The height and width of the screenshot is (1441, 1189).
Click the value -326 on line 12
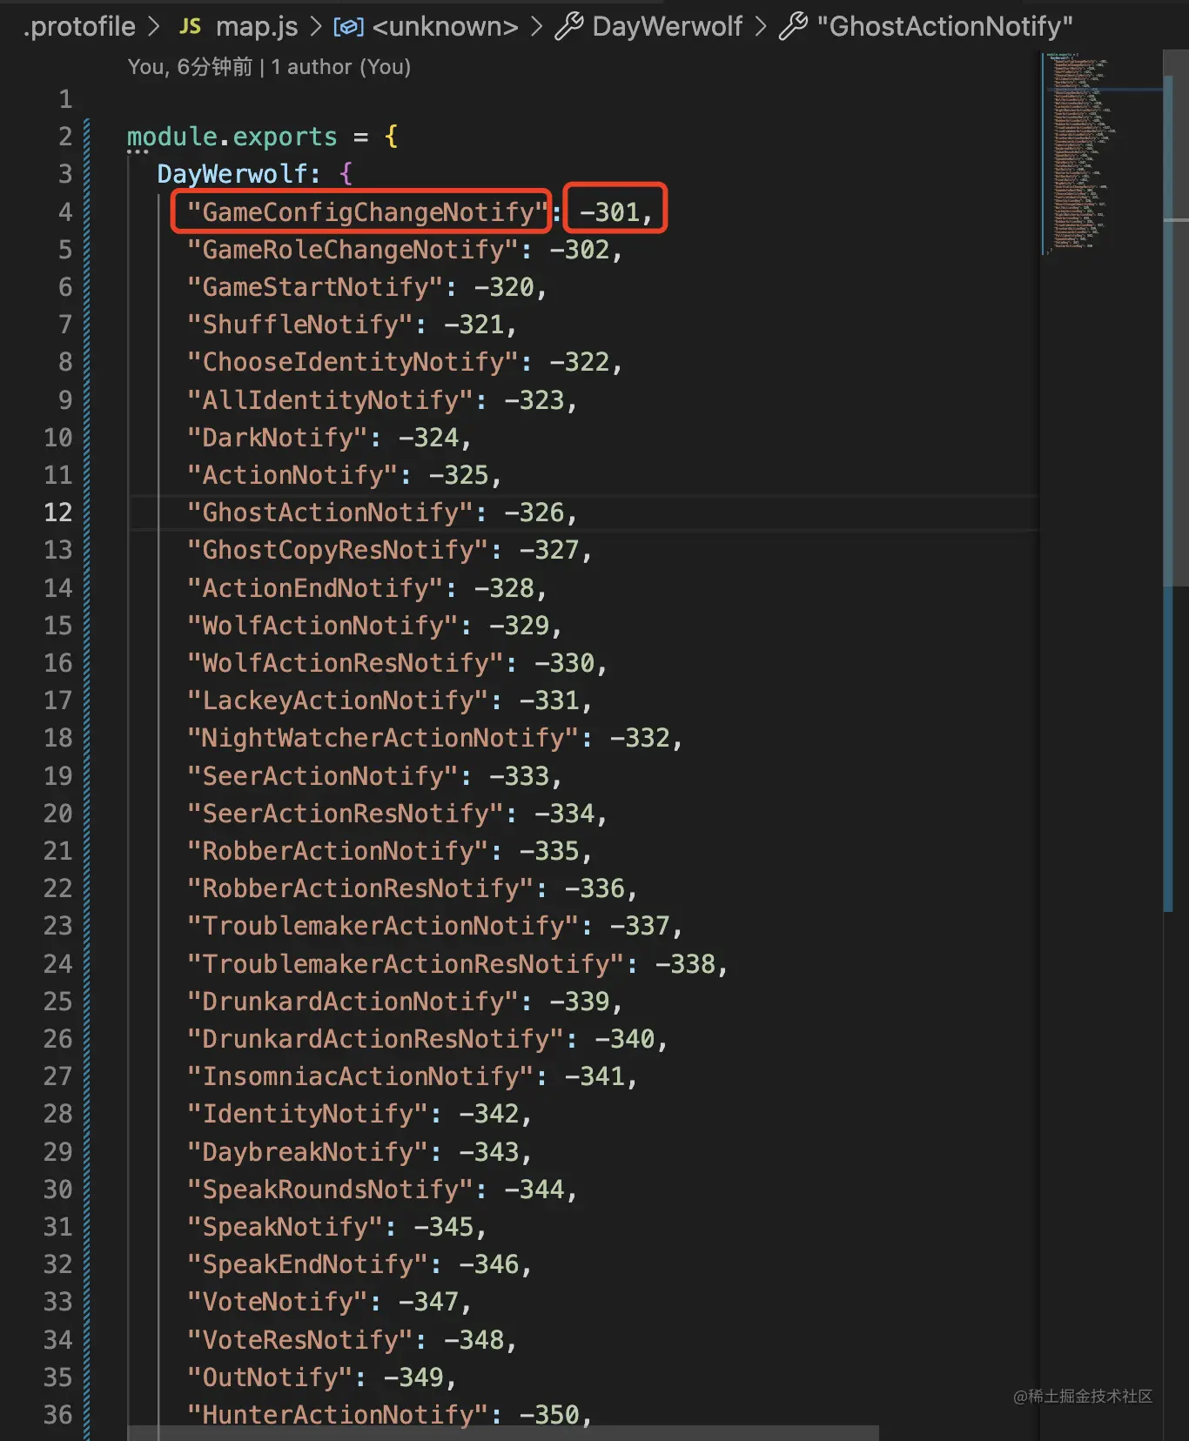point(534,513)
